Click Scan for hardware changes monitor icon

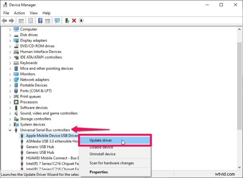point(57,21)
